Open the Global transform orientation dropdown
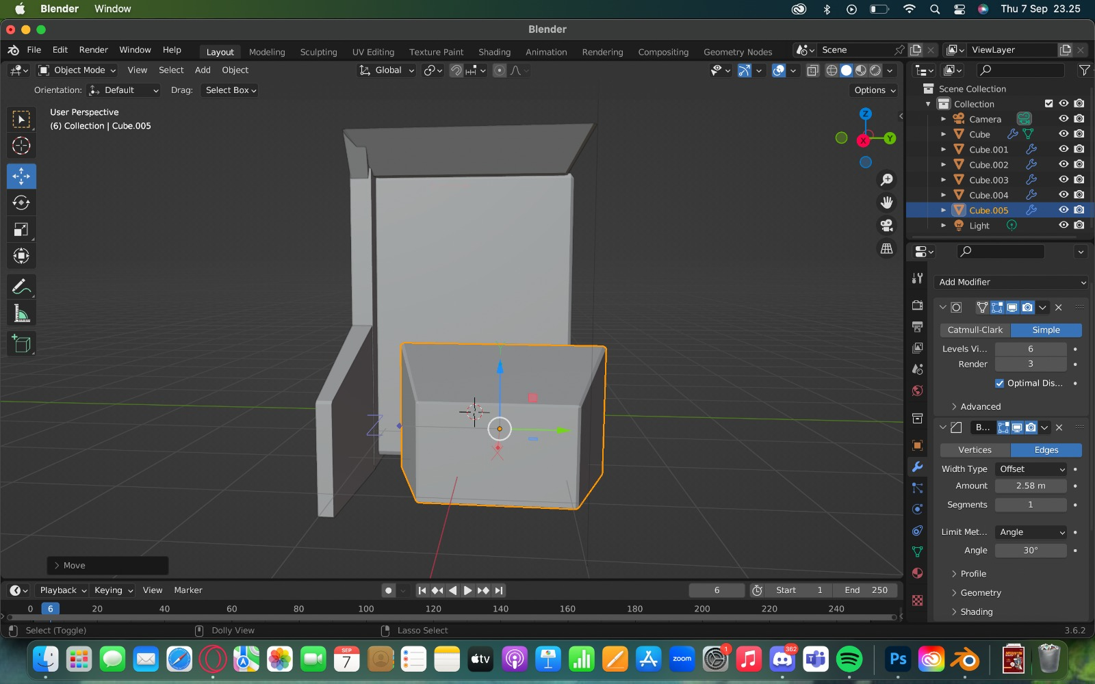Image resolution: width=1095 pixels, height=684 pixels. (x=387, y=70)
